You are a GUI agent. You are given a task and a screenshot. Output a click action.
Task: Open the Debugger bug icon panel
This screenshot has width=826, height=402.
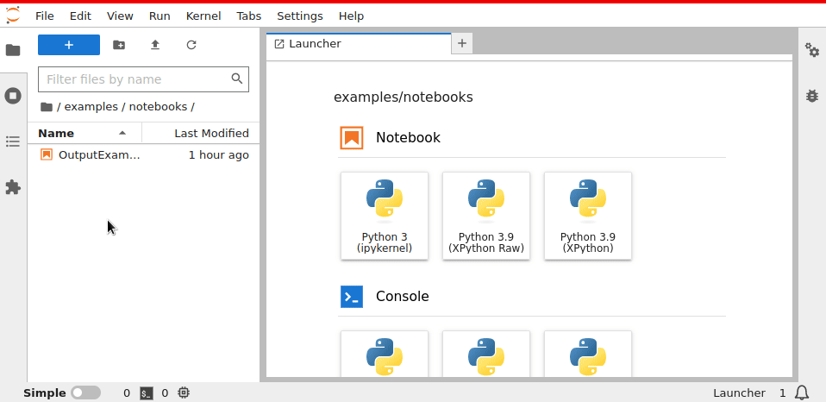812,96
